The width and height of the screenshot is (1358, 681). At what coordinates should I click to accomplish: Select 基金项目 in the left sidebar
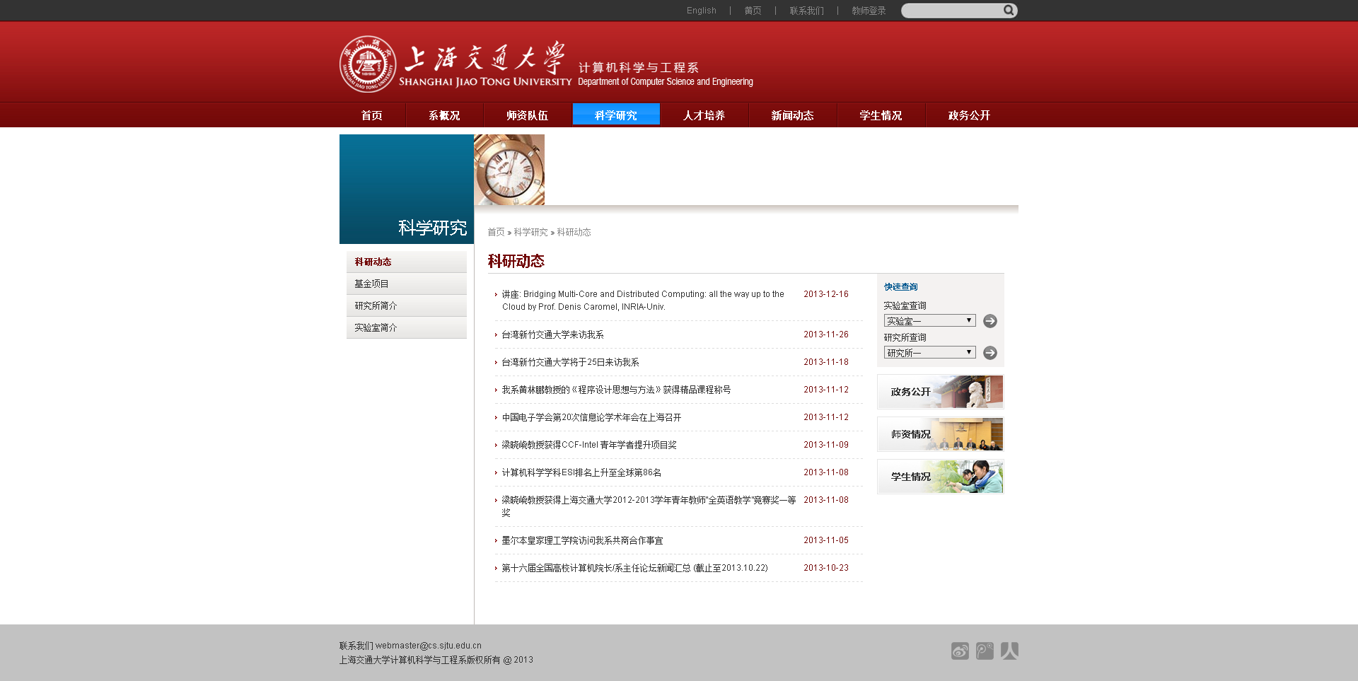coord(371,284)
